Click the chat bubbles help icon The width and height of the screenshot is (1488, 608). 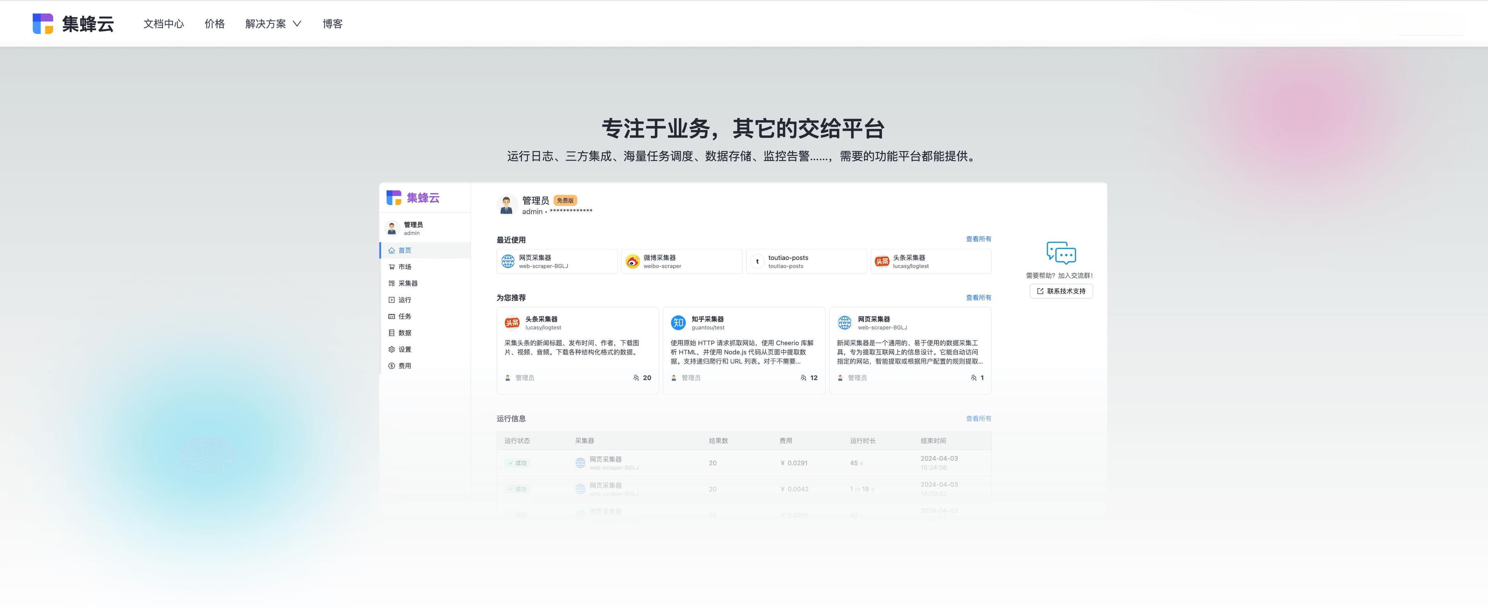pos(1061,253)
